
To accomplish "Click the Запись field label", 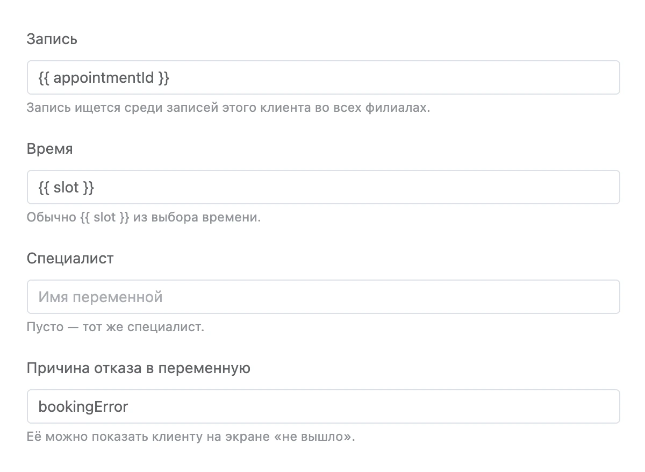I will click(52, 39).
